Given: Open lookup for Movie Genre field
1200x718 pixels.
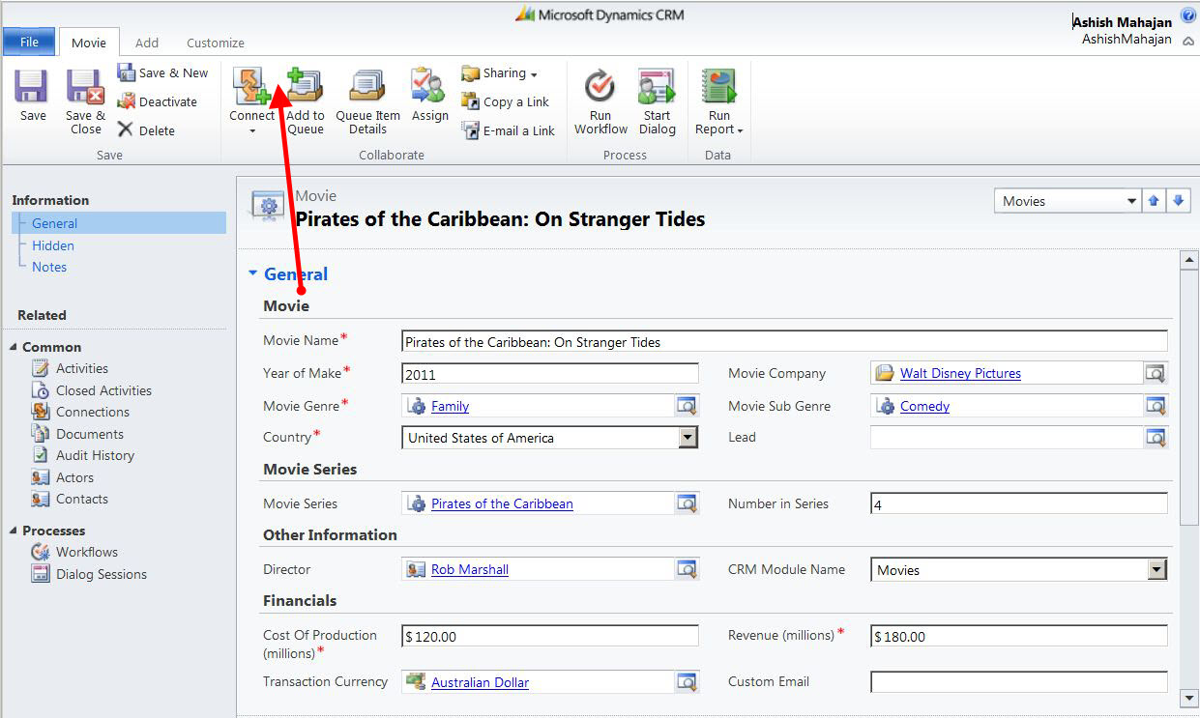Looking at the screenshot, I should (687, 406).
